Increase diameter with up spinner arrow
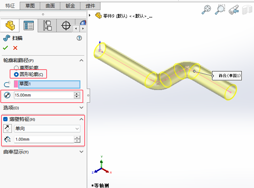The width and height of the screenshot is (254, 188). tap(77, 94)
